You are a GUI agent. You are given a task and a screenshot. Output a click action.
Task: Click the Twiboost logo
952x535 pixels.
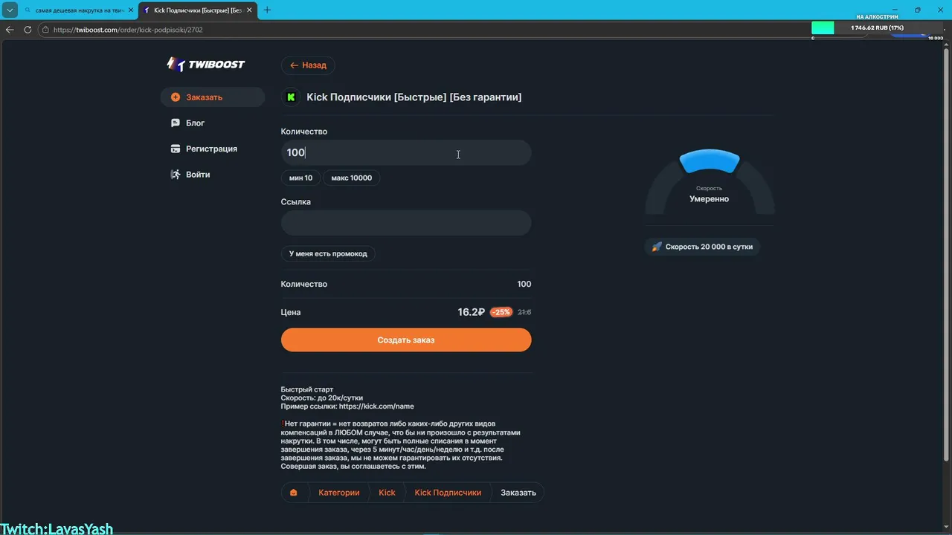click(206, 65)
